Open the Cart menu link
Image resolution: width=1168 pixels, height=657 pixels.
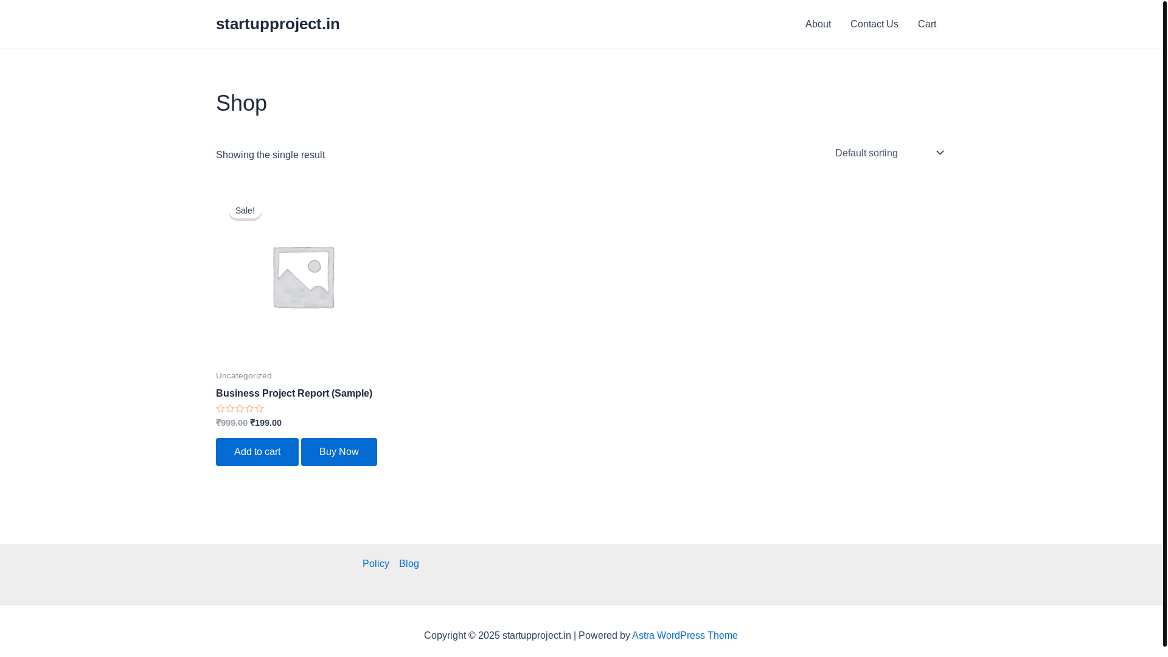pyautogui.click(x=926, y=24)
